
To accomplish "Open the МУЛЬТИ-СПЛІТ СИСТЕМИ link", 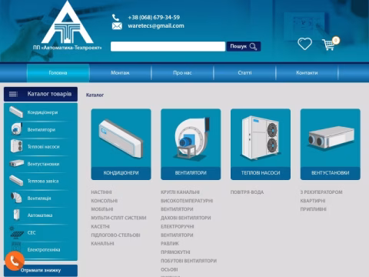I will (118, 218).
